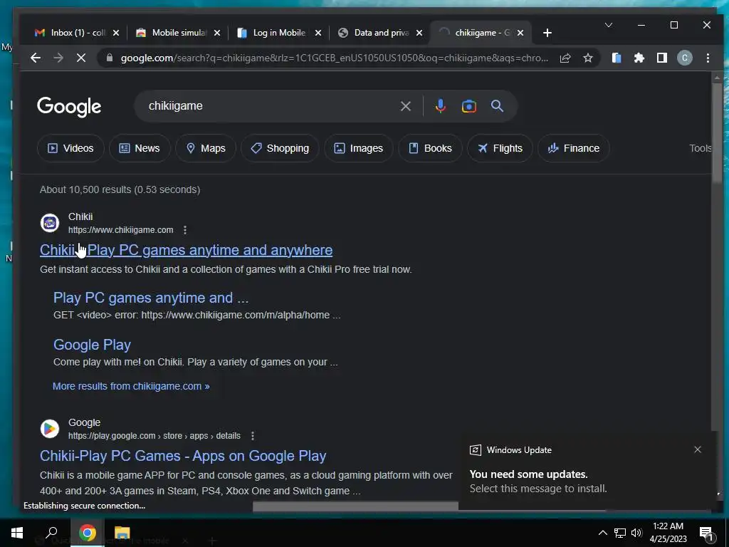Open Chikii-Play PC games anytime link

(186, 250)
